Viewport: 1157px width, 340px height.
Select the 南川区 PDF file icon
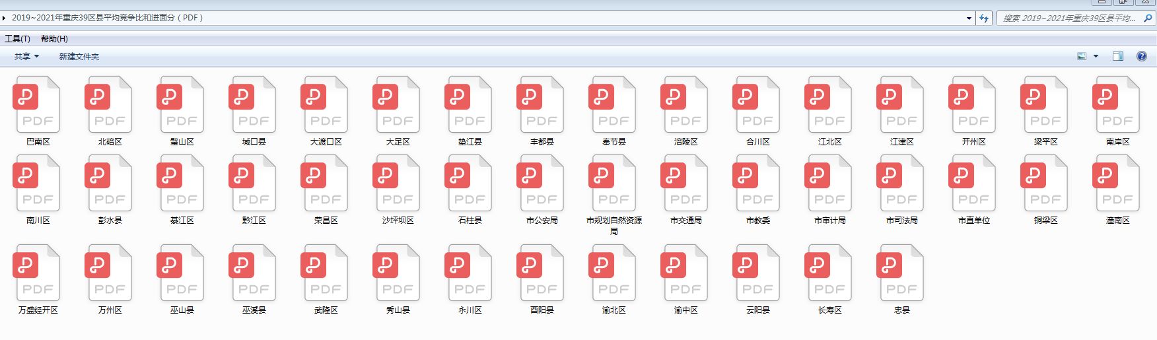(37, 183)
